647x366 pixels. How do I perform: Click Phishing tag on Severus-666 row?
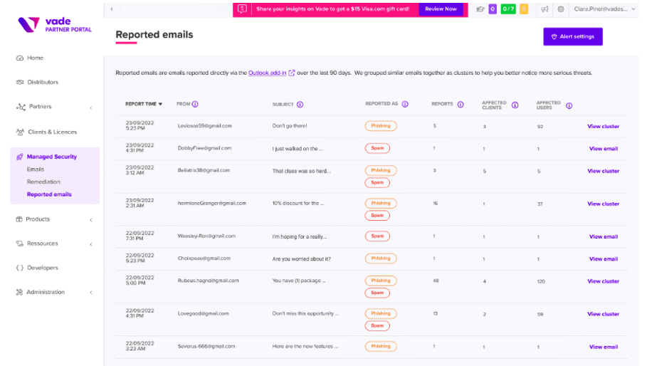[x=381, y=346]
